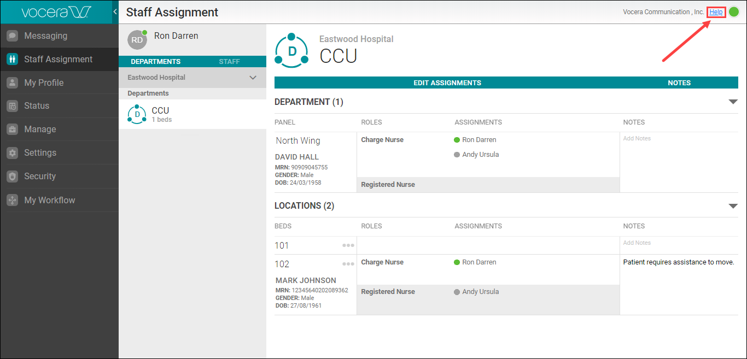Open Settings gear icon in sidebar
The height and width of the screenshot is (359, 747).
click(x=12, y=153)
